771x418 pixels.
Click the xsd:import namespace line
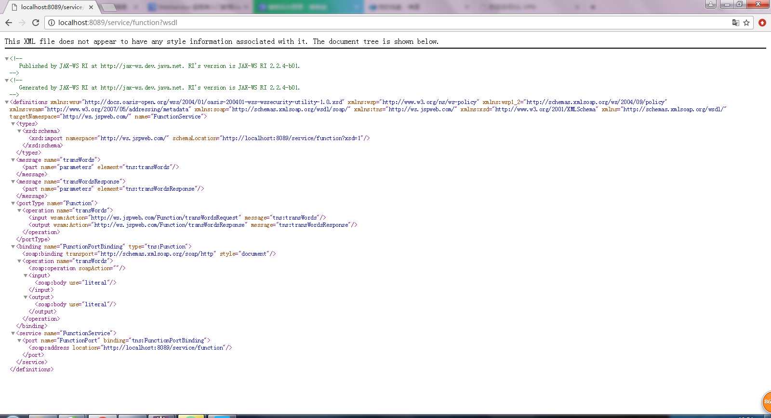[x=199, y=138]
